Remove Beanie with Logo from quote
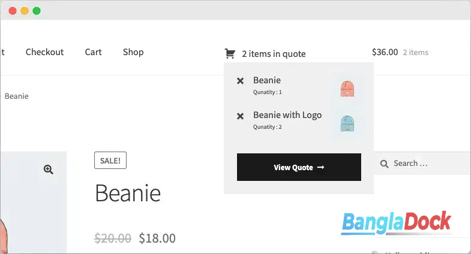Viewport: 471px width, 254px height. [241, 116]
